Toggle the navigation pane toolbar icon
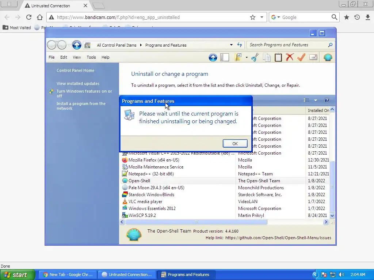374x280 pixels. (x=225, y=57)
